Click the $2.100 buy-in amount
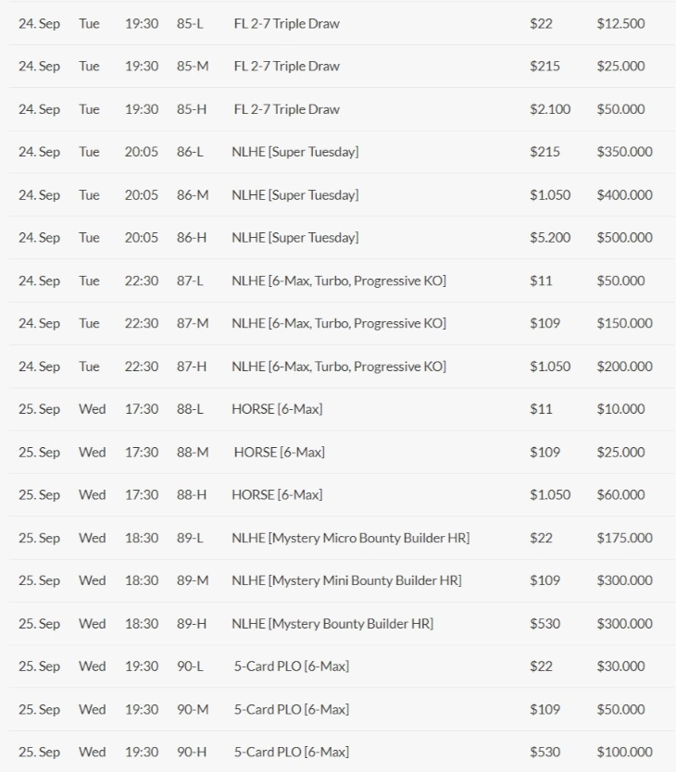The image size is (676, 772). (550, 109)
